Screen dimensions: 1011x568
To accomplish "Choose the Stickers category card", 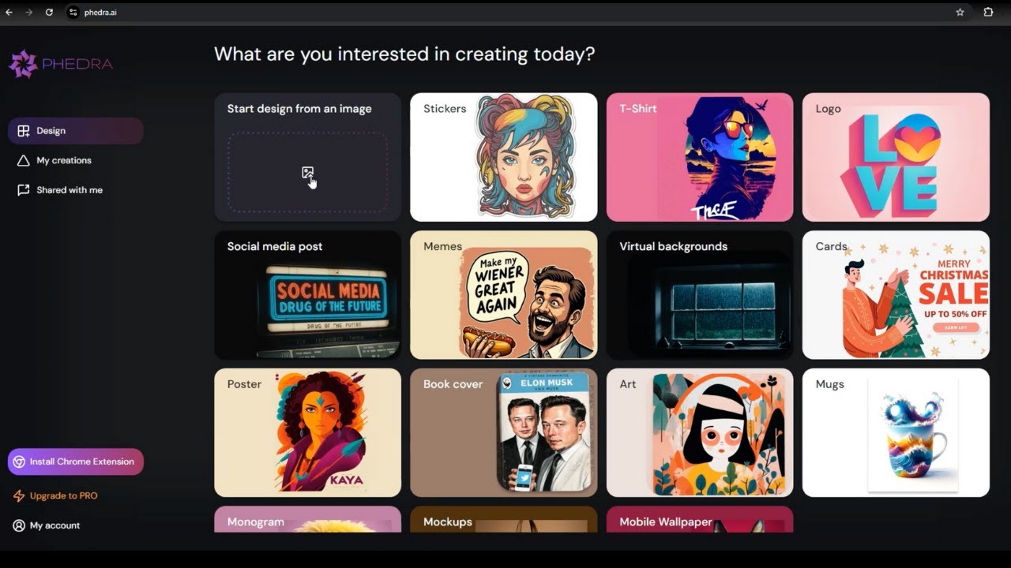I will [x=504, y=157].
